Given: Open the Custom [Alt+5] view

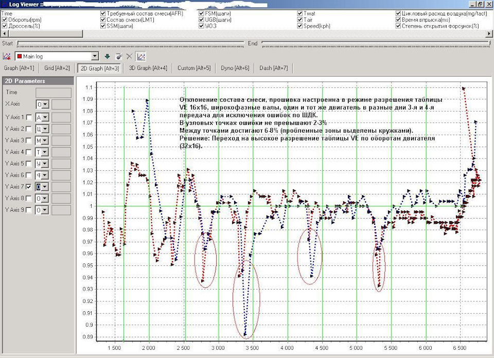Looking at the screenshot, I should point(193,68).
